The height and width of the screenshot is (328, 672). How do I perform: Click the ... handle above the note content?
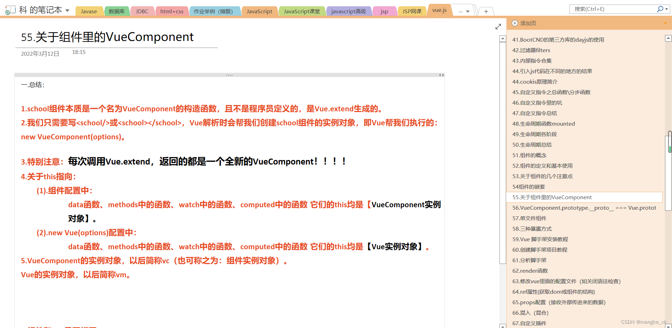(229, 75)
